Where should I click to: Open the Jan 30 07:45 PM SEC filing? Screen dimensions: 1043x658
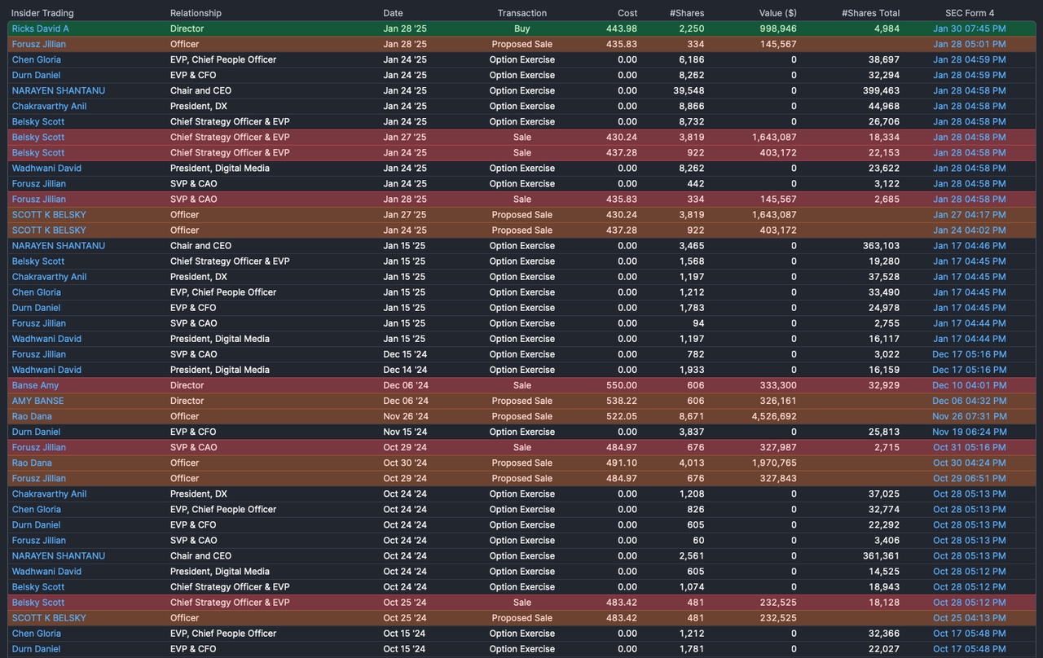tap(969, 29)
